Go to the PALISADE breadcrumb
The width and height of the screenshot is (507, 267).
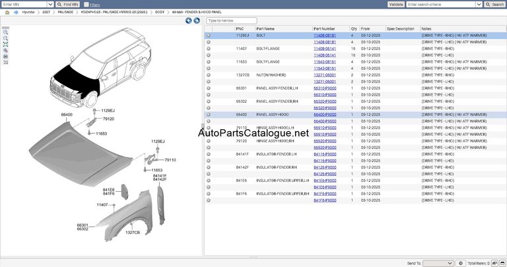(65, 12)
